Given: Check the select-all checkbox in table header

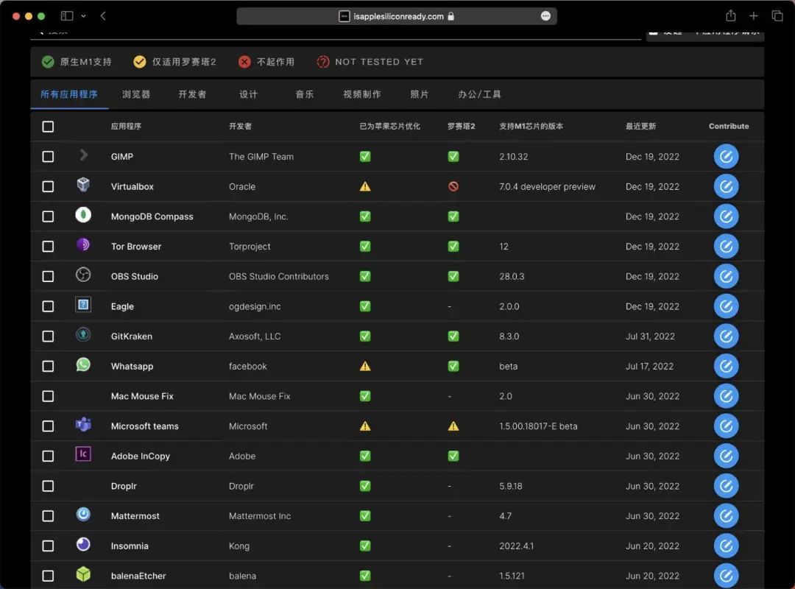Looking at the screenshot, I should pyautogui.click(x=48, y=127).
